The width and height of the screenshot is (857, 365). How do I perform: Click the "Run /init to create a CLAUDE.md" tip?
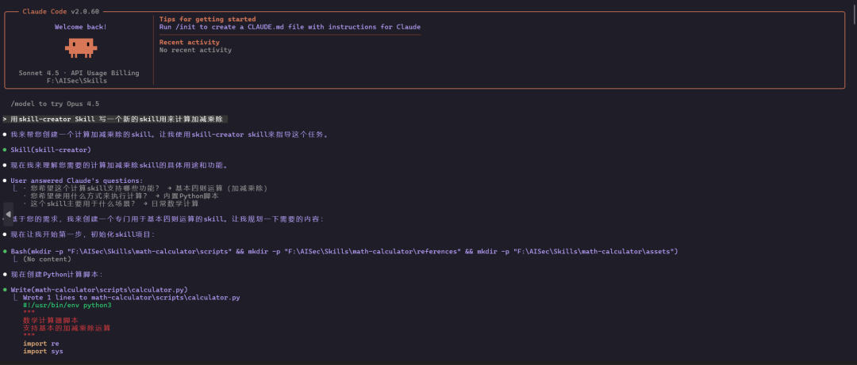290,27
